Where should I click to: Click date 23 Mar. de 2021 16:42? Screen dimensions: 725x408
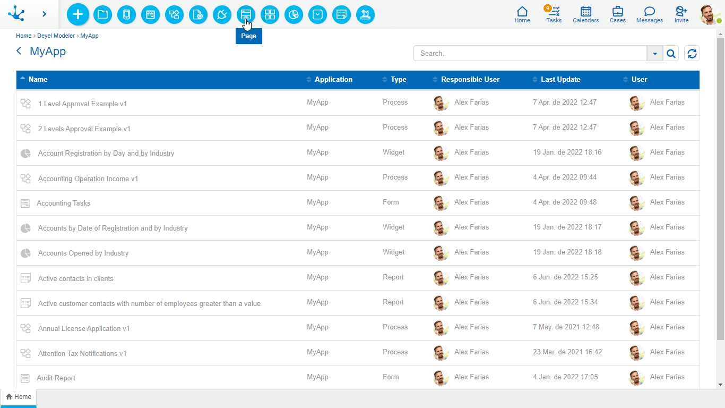point(567,352)
